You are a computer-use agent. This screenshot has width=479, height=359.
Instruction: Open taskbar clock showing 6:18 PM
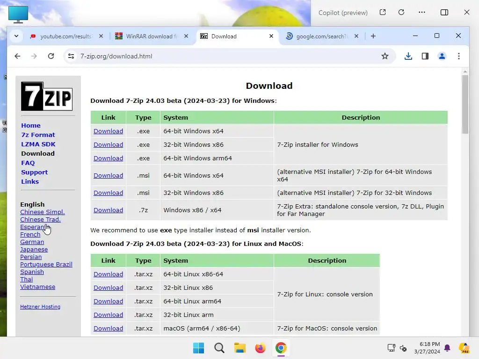(x=427, y=348)
